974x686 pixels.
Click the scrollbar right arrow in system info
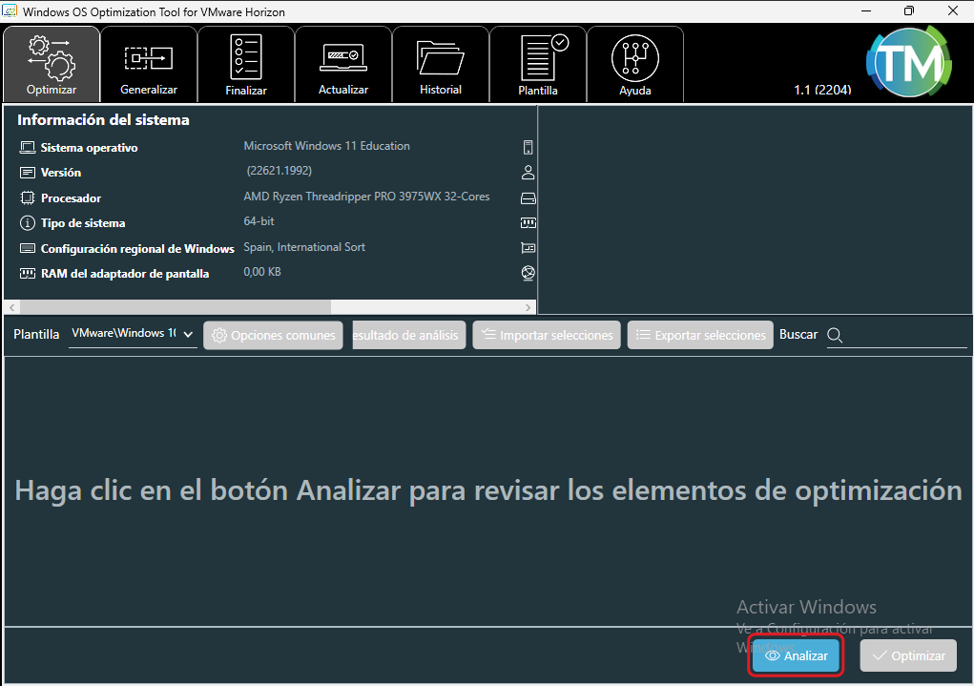click(x=529, y=307)
